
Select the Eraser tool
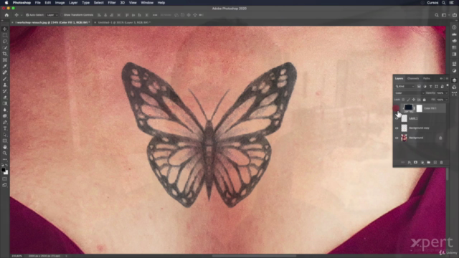pos(5,97)
